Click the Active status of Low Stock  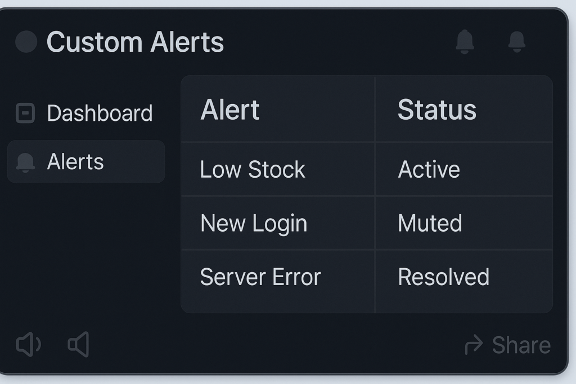pos(429,170)
